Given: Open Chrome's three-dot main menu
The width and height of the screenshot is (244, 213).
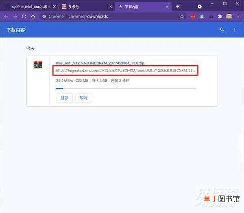Looking at the screenshot, I should click(238, 16).
